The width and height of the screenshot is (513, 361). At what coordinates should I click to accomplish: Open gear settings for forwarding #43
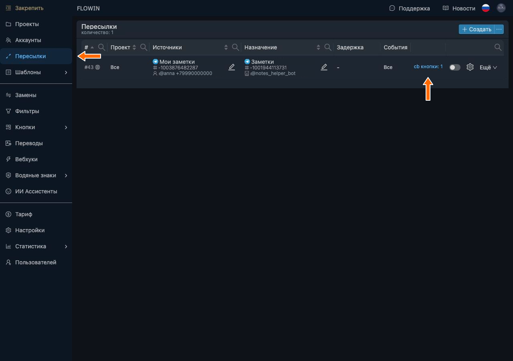point(470,67)
